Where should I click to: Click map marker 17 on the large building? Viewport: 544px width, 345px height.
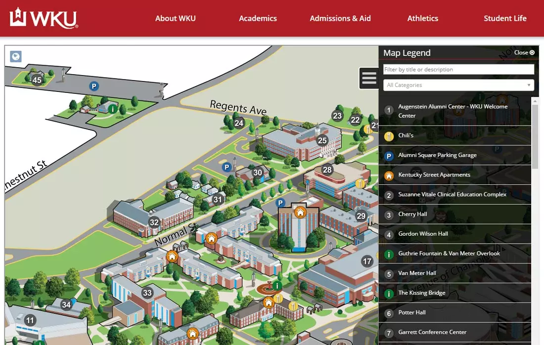tap(367, 261)
